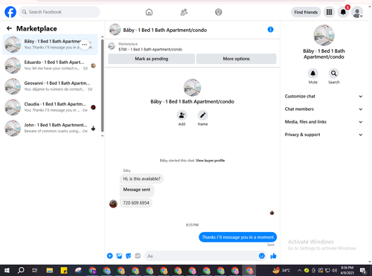Show hidden system tray icons

pos(299,270)
